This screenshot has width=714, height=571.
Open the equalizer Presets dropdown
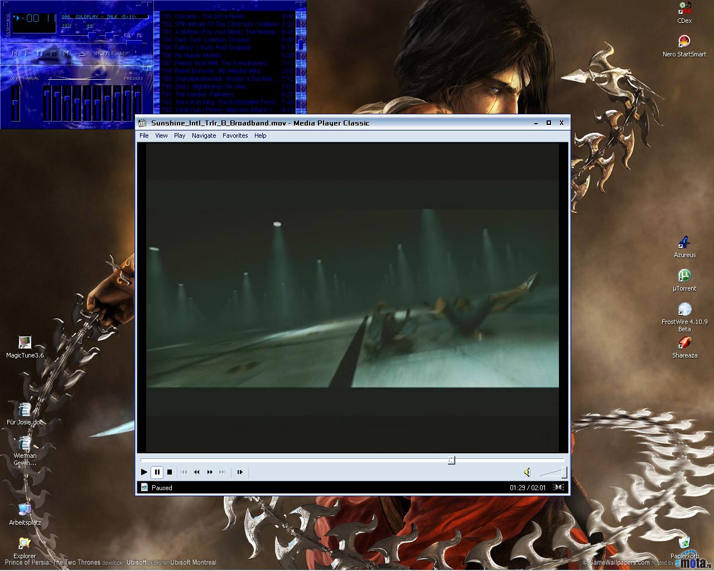tap(133, 79)
